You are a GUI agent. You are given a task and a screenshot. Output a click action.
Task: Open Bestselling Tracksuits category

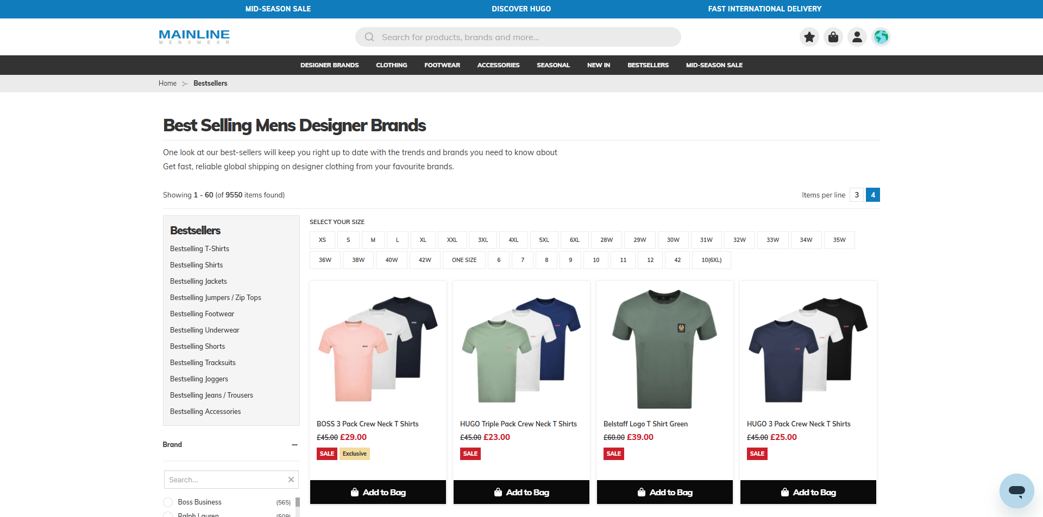click(203, 363)
